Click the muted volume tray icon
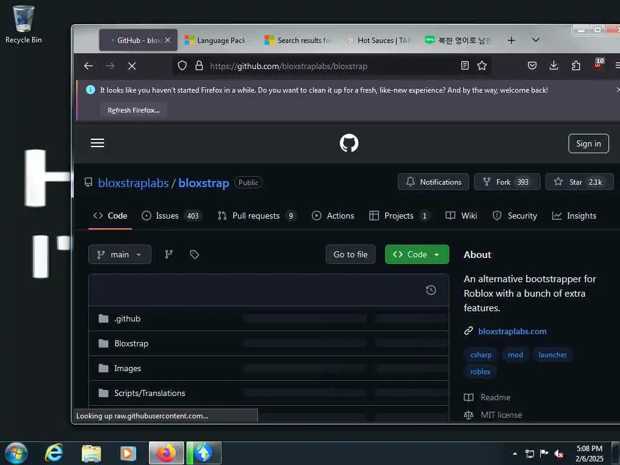Screen dimensions: 620x465 [559, 453]
